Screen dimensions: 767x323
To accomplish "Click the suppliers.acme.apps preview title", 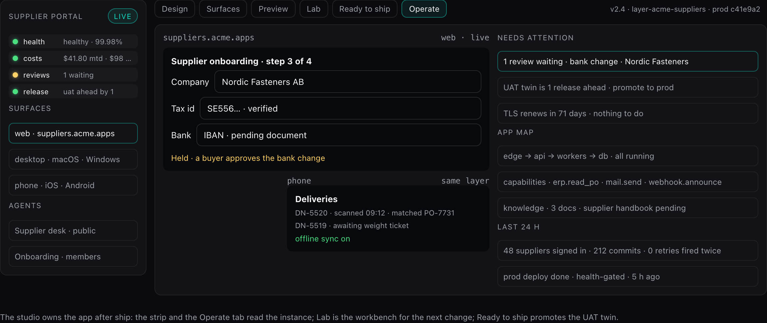I will (x=209, y=38).
